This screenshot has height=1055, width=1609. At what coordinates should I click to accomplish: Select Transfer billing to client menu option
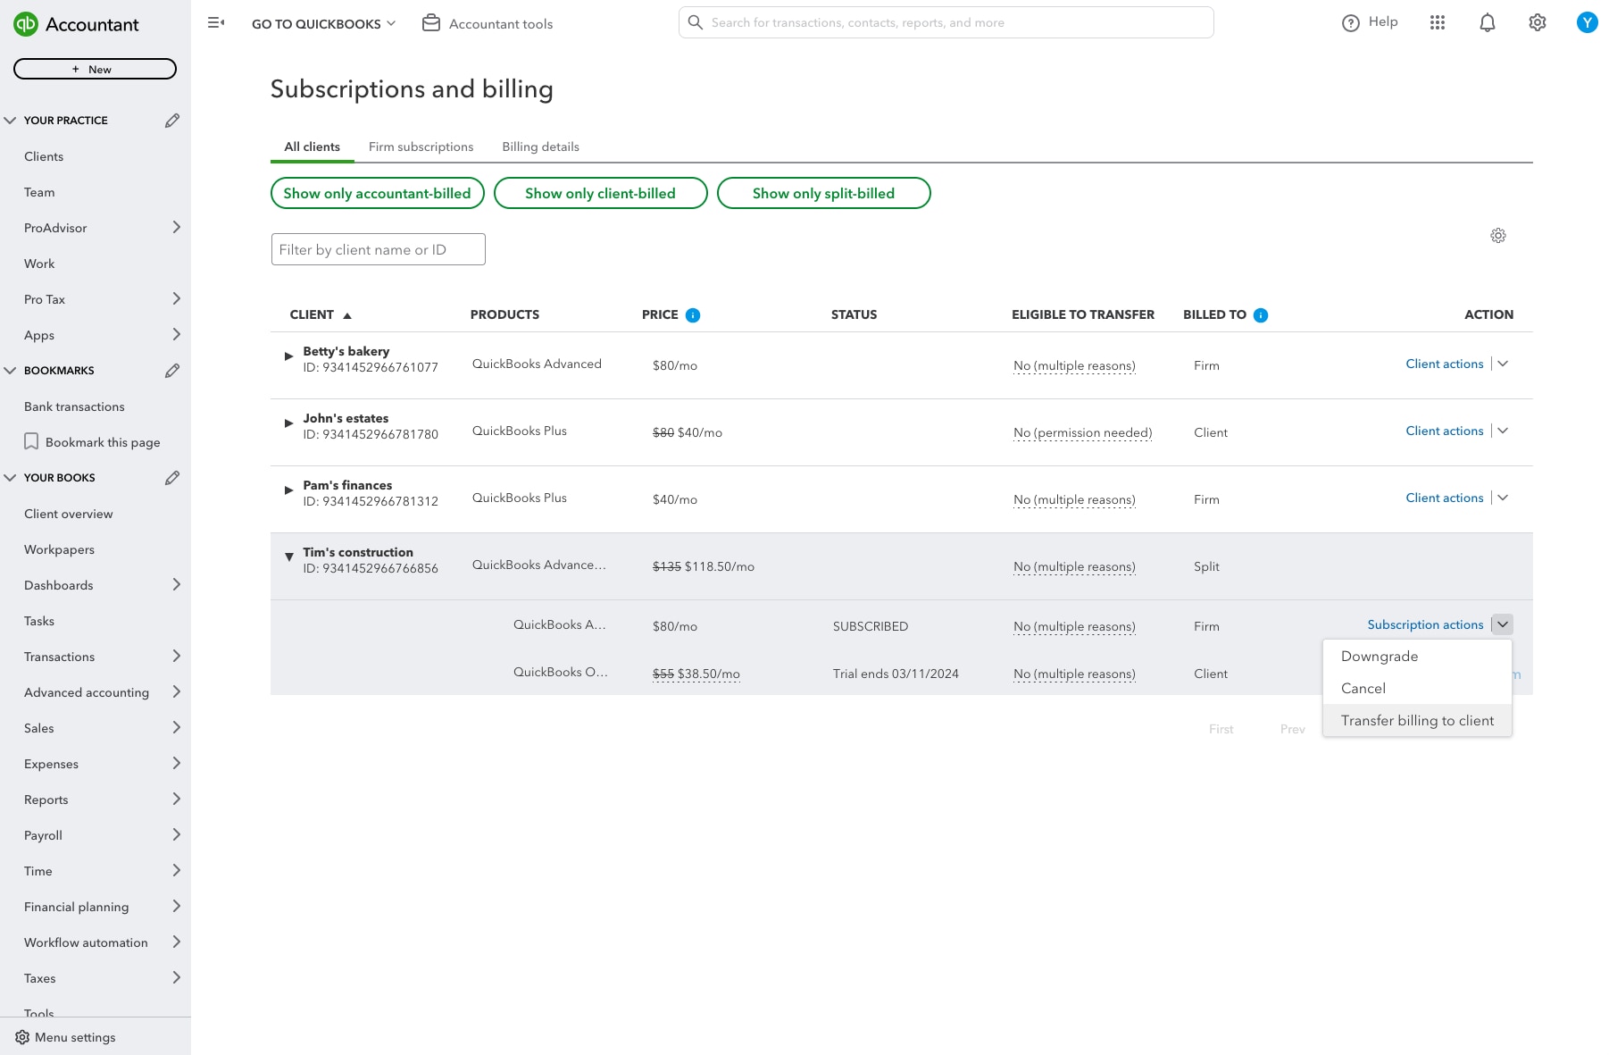tap(1417, 720)
